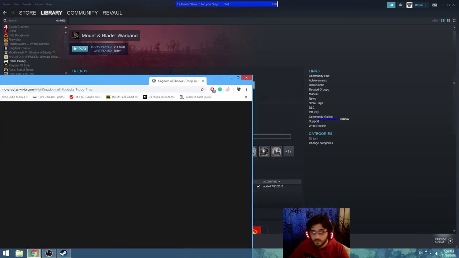The image size is (459, 258).
Task: Select the detail view icon in Steam library
Action: (x=443, y=20)
